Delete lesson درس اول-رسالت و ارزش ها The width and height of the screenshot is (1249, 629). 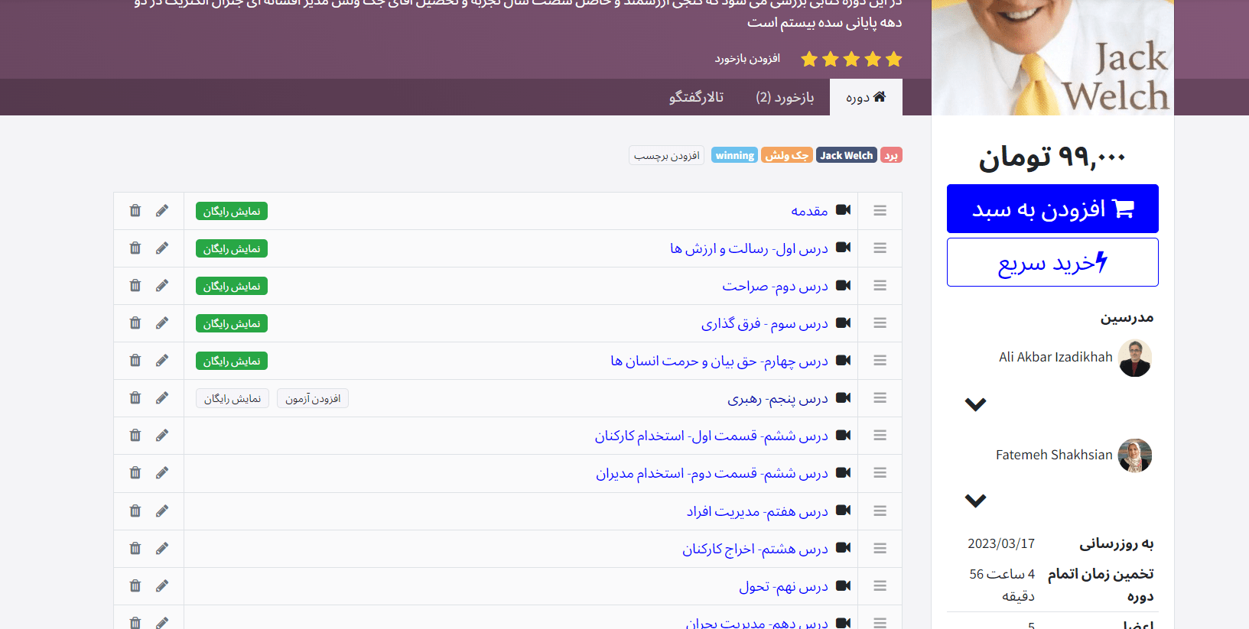(x=135, y=248)
